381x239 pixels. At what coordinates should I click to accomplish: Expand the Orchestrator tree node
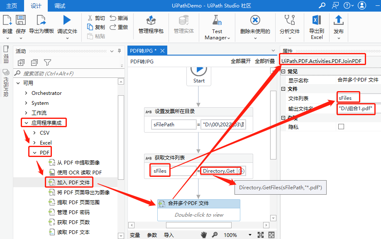pyautogui.click(x=26, y=93)
